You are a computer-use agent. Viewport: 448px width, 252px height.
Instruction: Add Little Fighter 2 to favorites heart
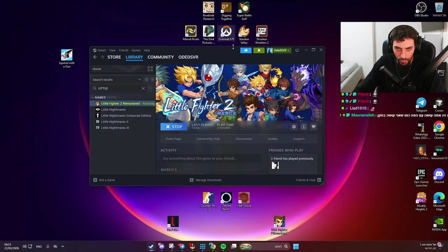pos(314,127)
